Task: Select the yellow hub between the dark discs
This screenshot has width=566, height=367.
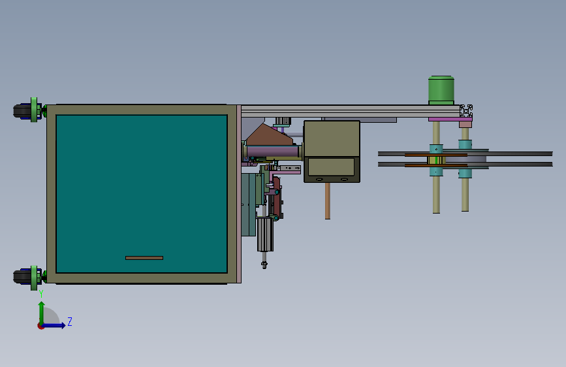Action: tap(436, 160)
